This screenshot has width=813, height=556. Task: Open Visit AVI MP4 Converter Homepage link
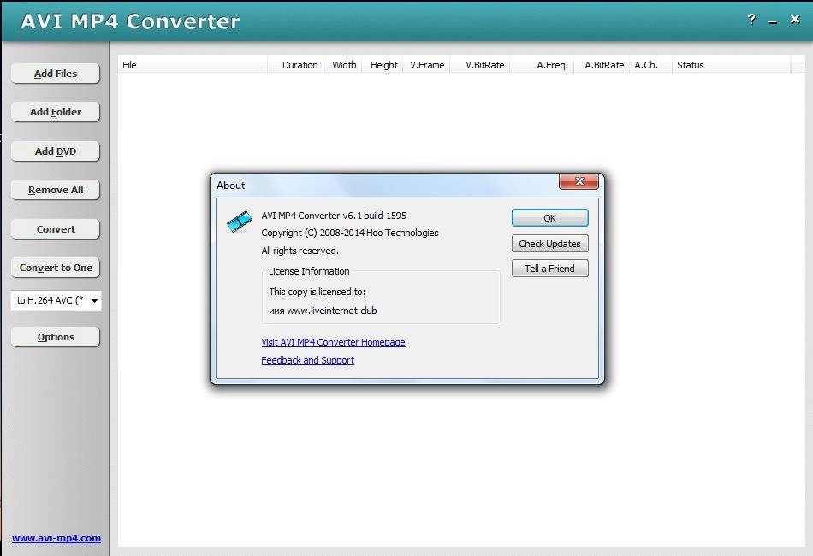coord(334,342)
